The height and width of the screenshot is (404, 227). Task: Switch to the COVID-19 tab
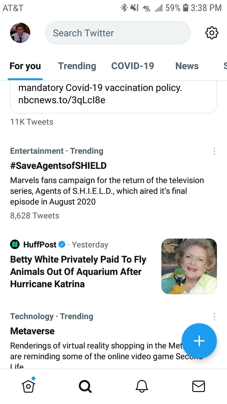(133, 66)
